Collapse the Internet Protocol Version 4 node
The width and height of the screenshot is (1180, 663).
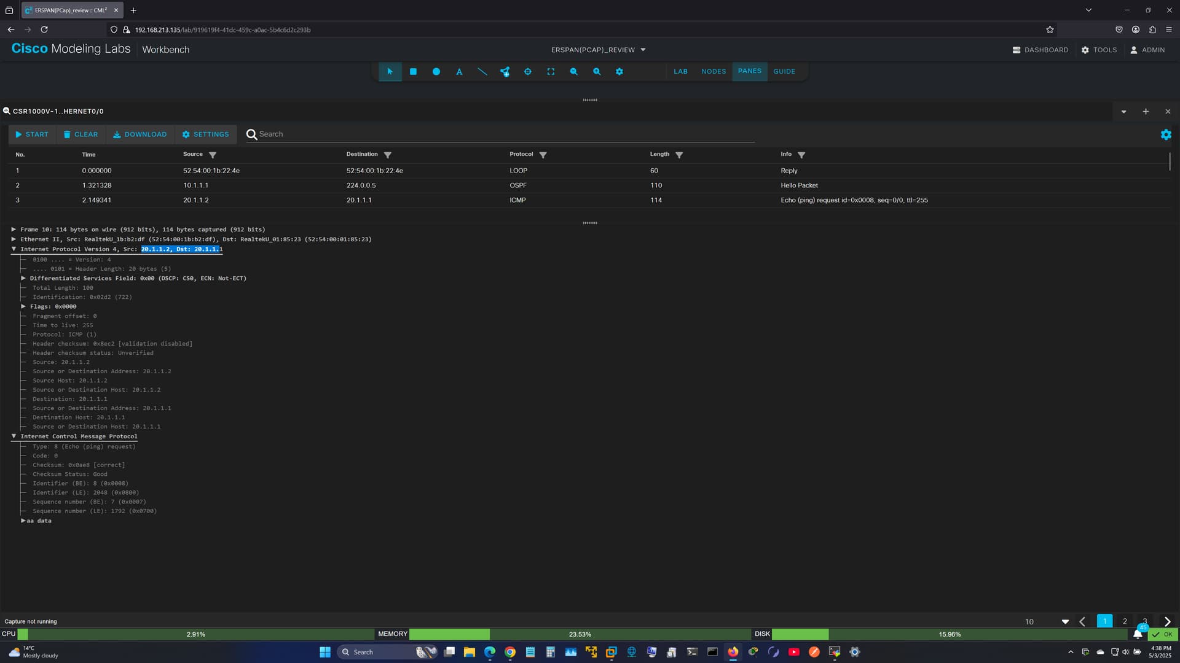pyautogui.click(x=14, y=249)
